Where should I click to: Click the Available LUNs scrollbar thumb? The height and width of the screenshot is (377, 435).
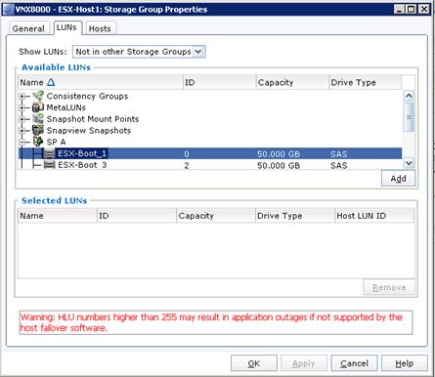(x=409, y=117)
